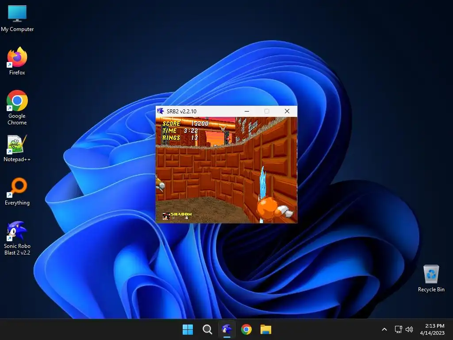The image size is (453, 340).
Task: Show hidden system tray icons
Action: pos(384,329)
